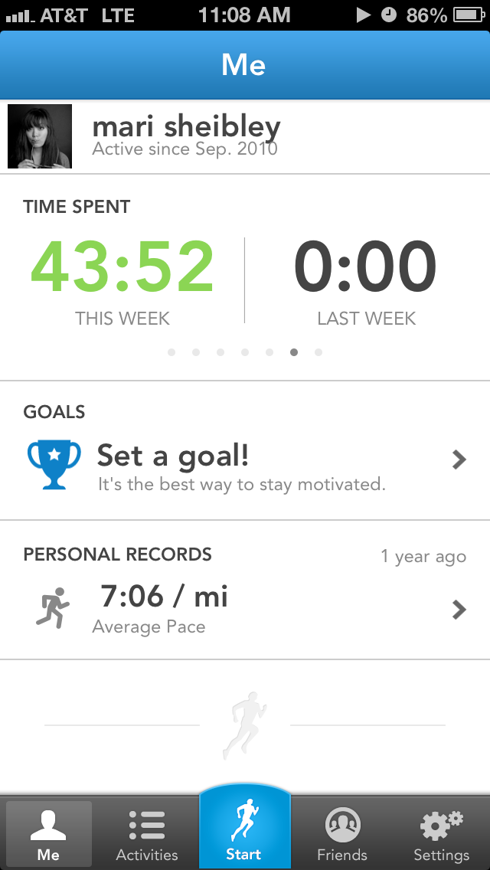Open the Settings gear icon

coord(441,826)
